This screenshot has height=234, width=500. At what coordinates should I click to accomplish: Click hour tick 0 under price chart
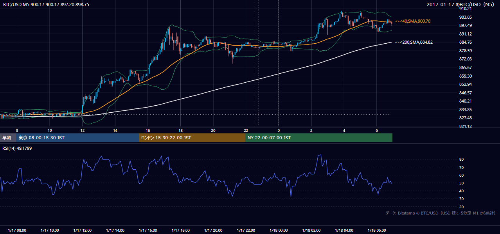coord(279,130)
